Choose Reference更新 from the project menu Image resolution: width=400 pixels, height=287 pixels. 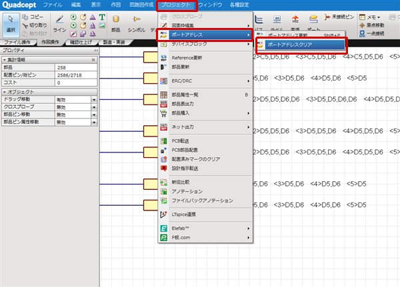[x=205, y=58]
